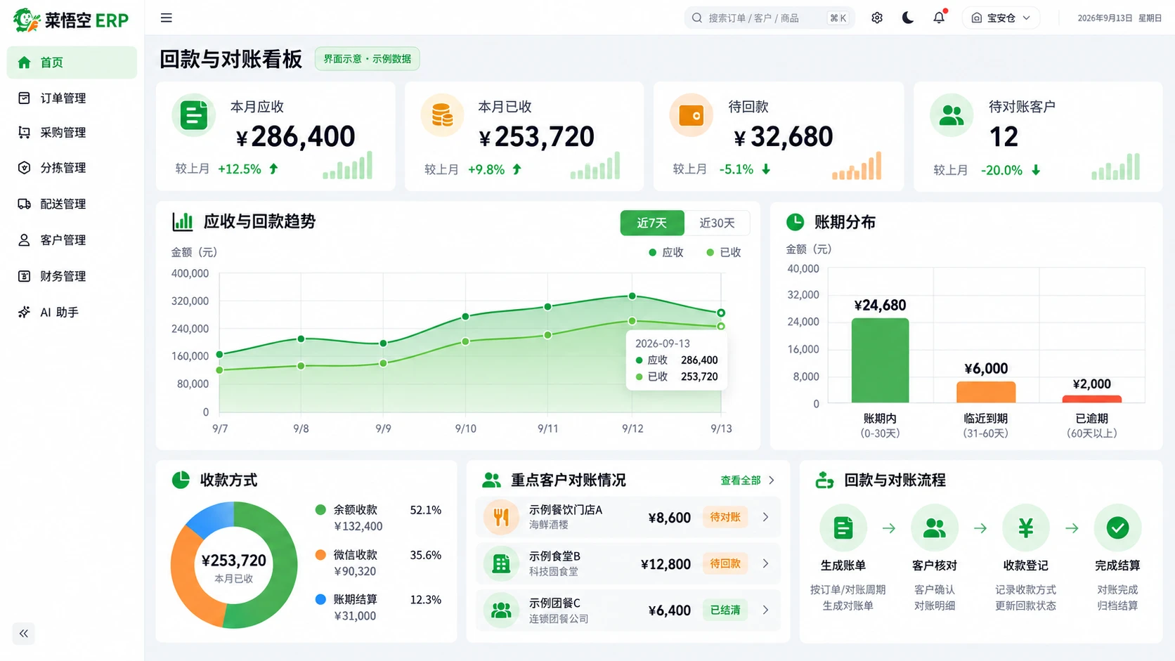Click the 已结清 status tag
Viewport: 1175px width, 661px height.
[x=725, y=610]
